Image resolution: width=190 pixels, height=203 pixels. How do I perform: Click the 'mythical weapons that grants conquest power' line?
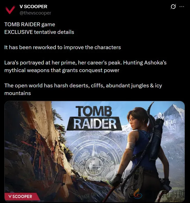point(62,70)
